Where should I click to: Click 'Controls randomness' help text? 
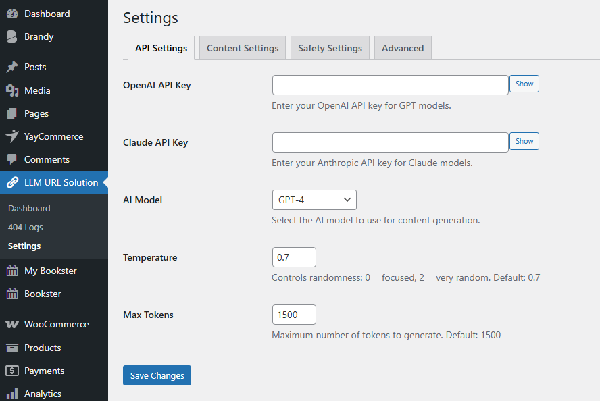405,277
